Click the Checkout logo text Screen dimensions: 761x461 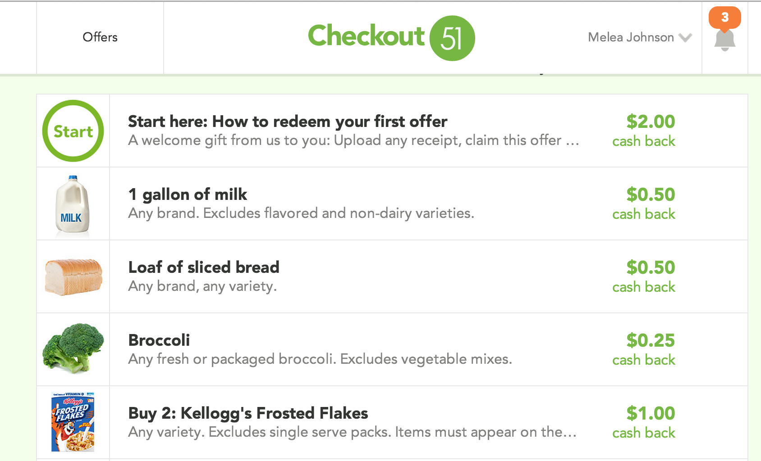366,36
